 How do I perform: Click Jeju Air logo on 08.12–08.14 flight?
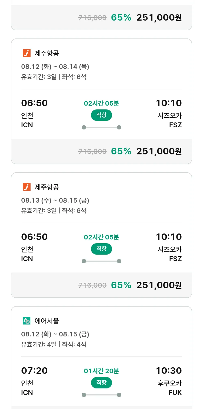(x=27, y=53)
